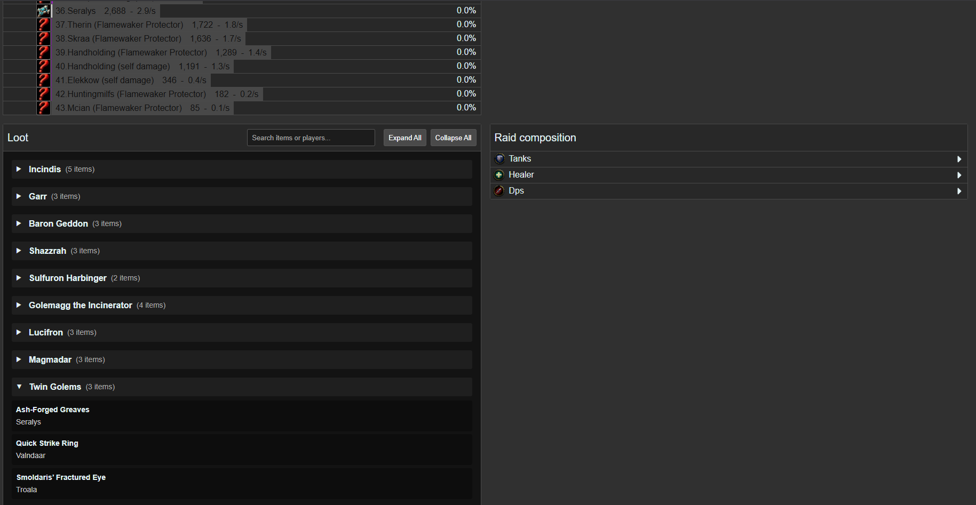Click the Raid composition heading

535,138
